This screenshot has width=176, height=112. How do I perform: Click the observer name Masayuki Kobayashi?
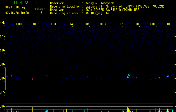point(100,3)
